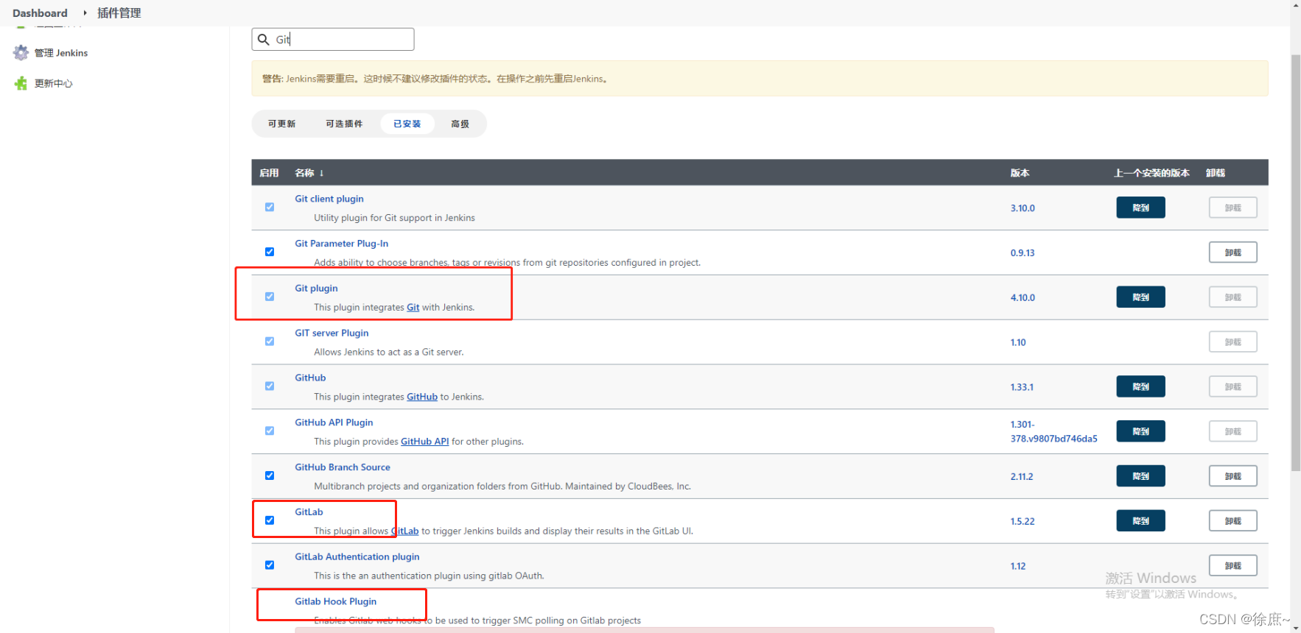Image resolution: width=1301 pixels, height=633 pixels.
Task: Open Gitlab Hook Plugin link
Action: (x=335, y=601)
